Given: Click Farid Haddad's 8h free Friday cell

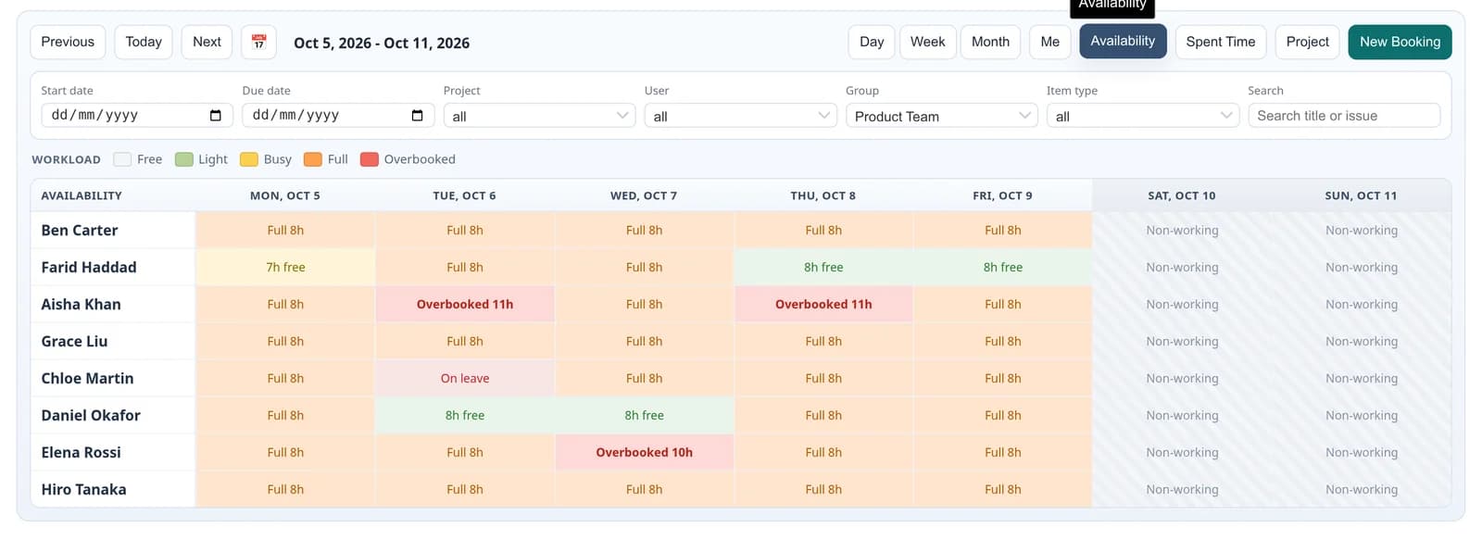Looking at the screenshot, I should pos(1002,268).
